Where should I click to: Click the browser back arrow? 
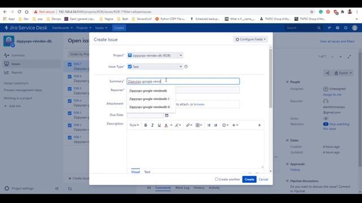(x=5, y=12)
